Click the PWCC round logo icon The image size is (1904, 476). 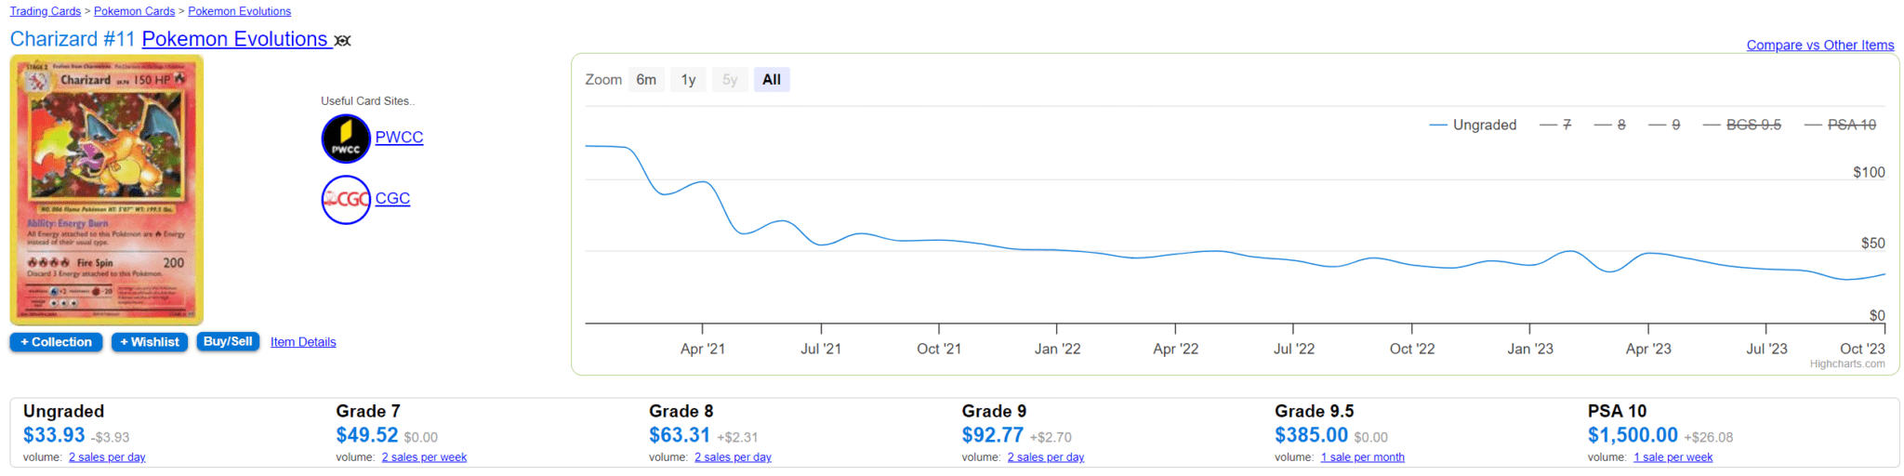(346, 139)
